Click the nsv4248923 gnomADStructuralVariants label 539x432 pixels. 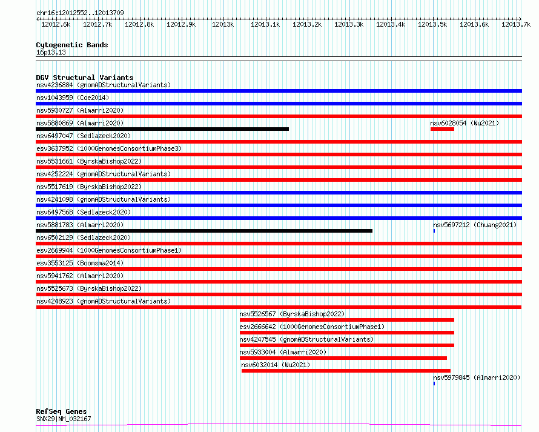104,301
